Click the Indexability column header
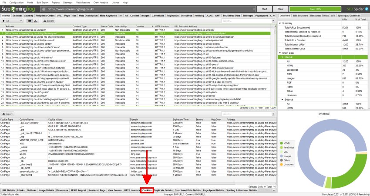 coord(124,26)
